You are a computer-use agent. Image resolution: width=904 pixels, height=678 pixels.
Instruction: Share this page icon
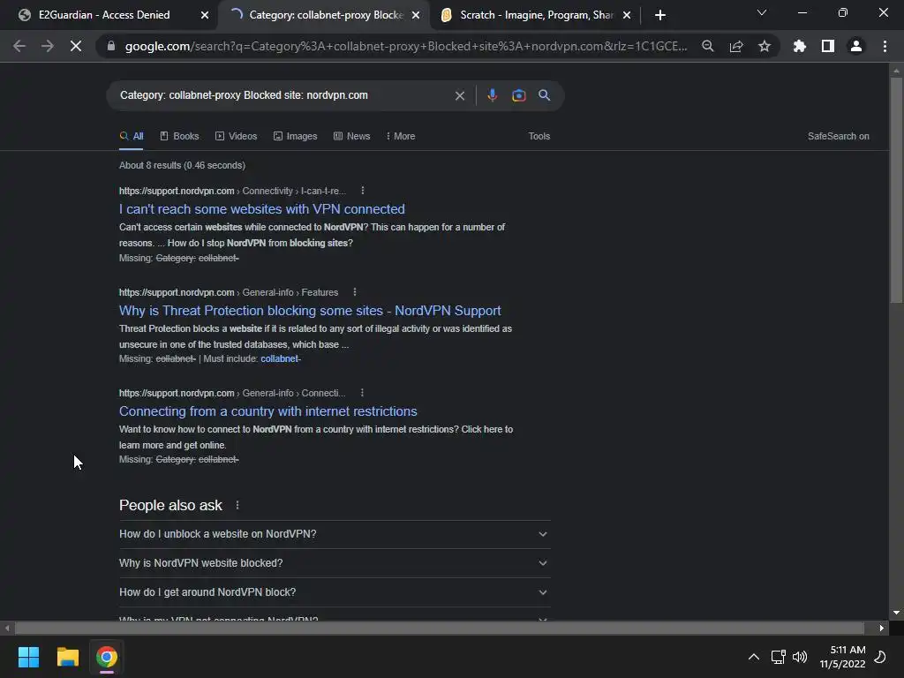pos(736,46)
